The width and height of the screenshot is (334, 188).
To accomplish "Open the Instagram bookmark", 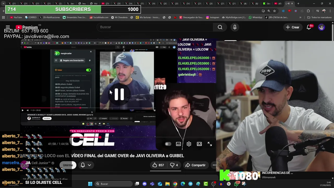I will (x=212, y=17).
